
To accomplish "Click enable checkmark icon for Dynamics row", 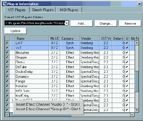I will (x=7, y=77).
